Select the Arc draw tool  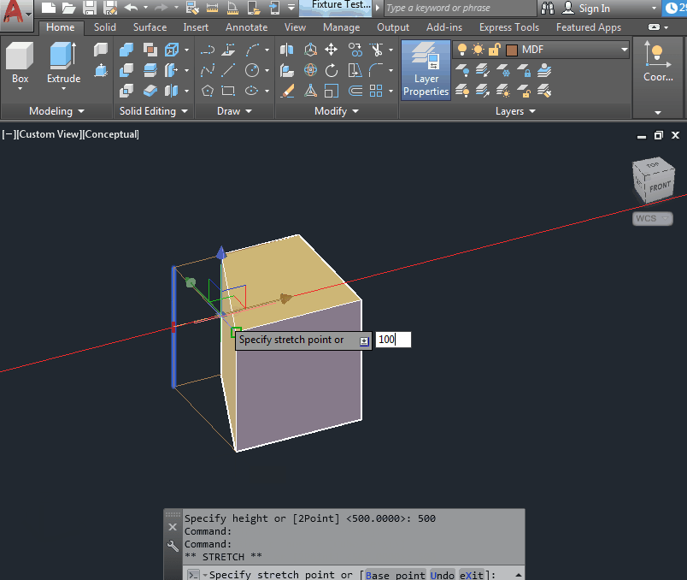[252, 50]
